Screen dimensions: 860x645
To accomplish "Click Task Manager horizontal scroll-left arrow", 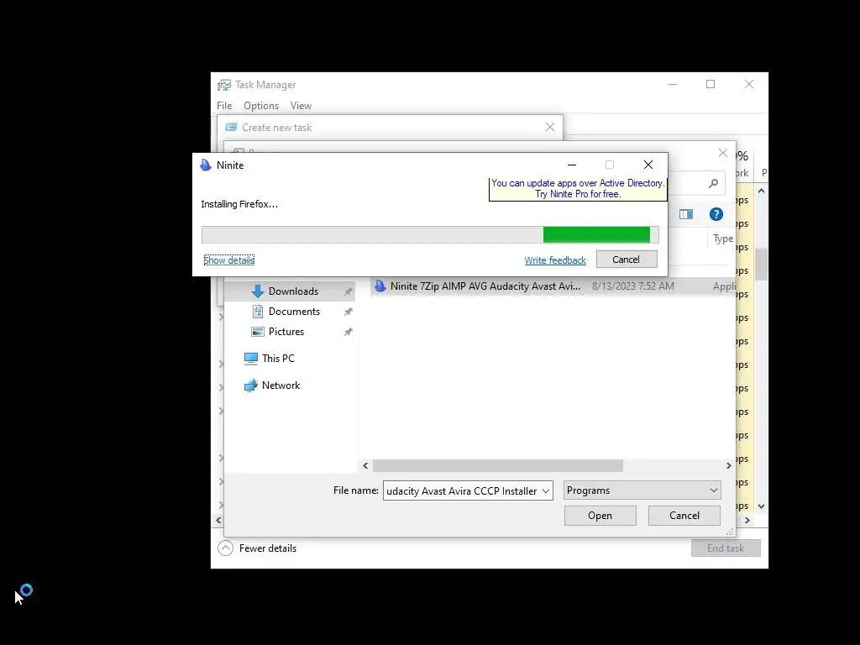I will click(x=219, y=520).
